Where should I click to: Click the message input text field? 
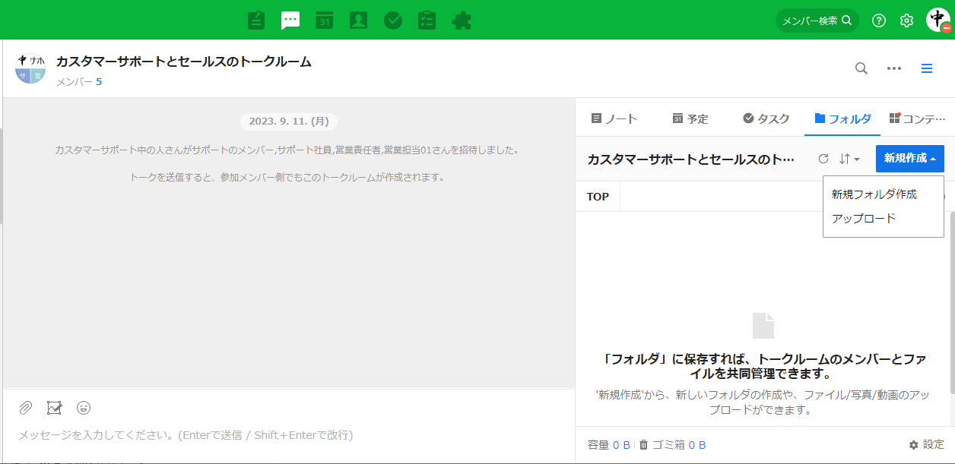(289, 435)
